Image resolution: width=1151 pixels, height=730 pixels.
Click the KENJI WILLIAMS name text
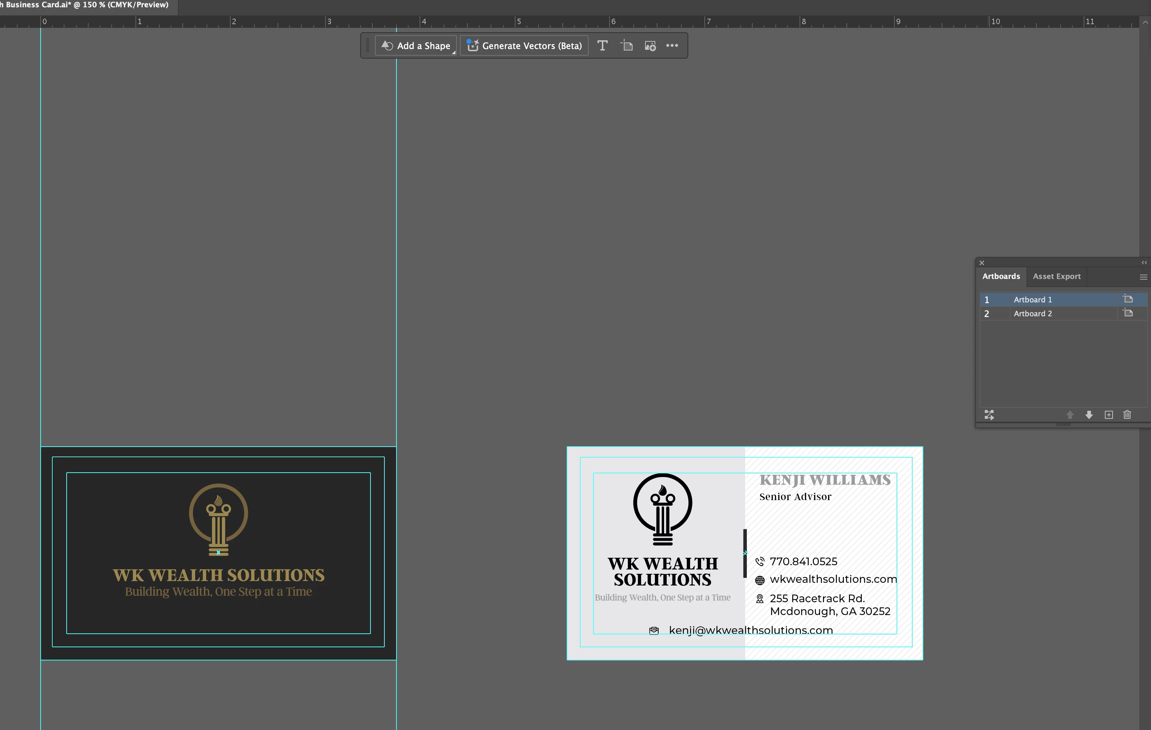coord(825,480)
